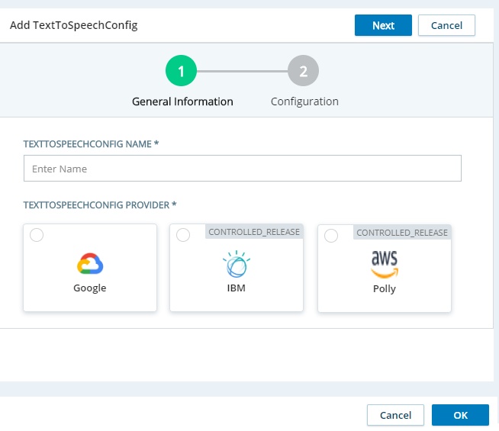This screenshot has height=431, width=499.
Task: Click the IBM Watson logo icon
Action: (x=237, y=264)
